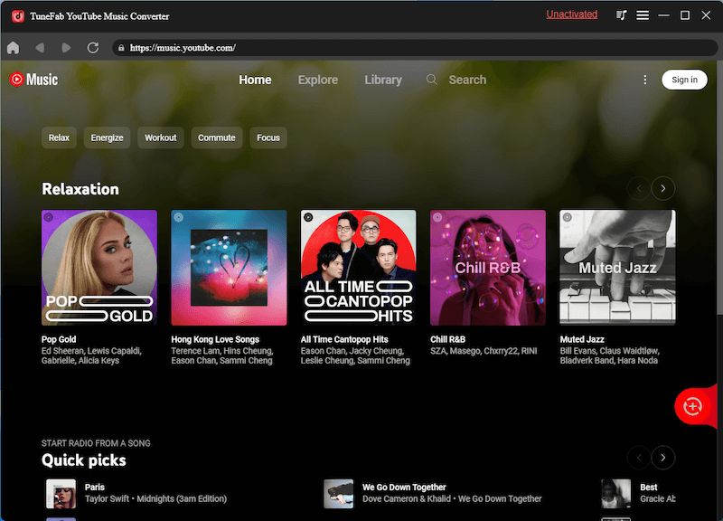Click the red floating add-to-convert button
This screenshot has width=723, height=521.
[x=693, y=406]
